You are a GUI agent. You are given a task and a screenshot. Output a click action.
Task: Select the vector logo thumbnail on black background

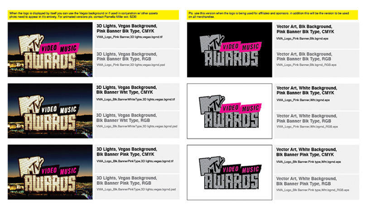[230, 49]
